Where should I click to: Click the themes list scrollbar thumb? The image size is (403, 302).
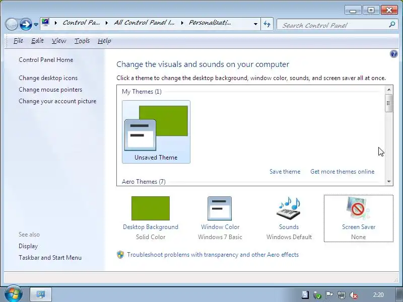[x=388, y=103]
